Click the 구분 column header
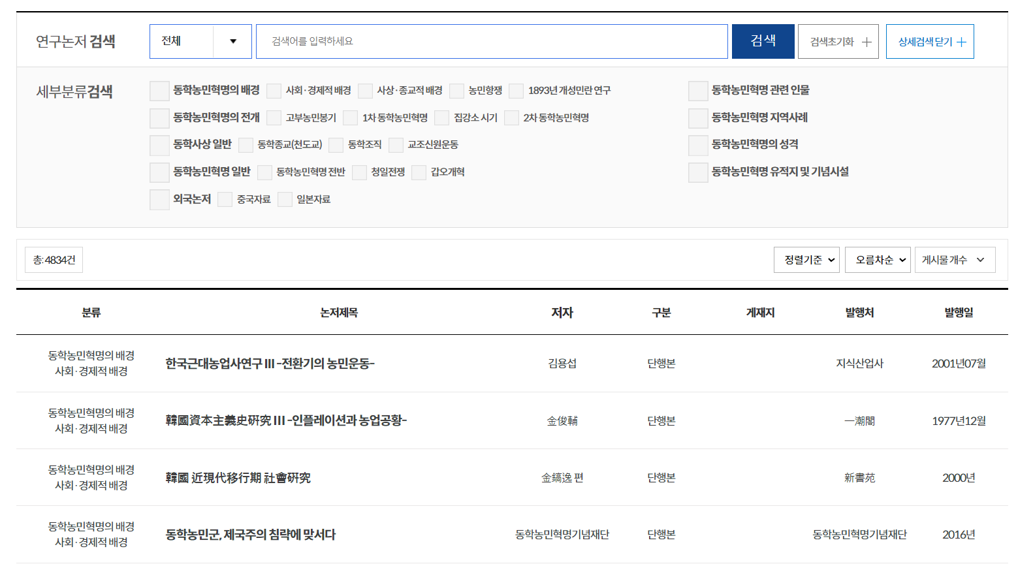 tap(661, 313)
